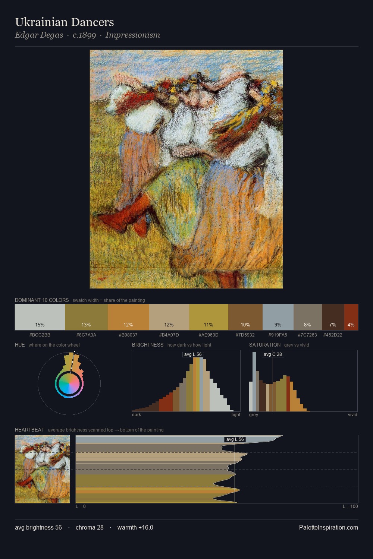Click the avg L 56 brightness label
This screenshot has width=373, height=559.
point(193,354)
